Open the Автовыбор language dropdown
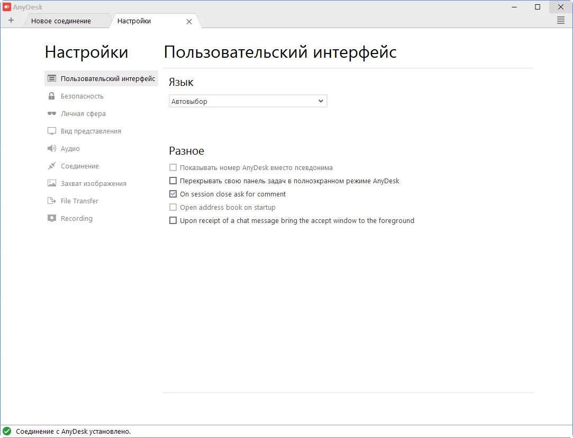 point(248,101)
